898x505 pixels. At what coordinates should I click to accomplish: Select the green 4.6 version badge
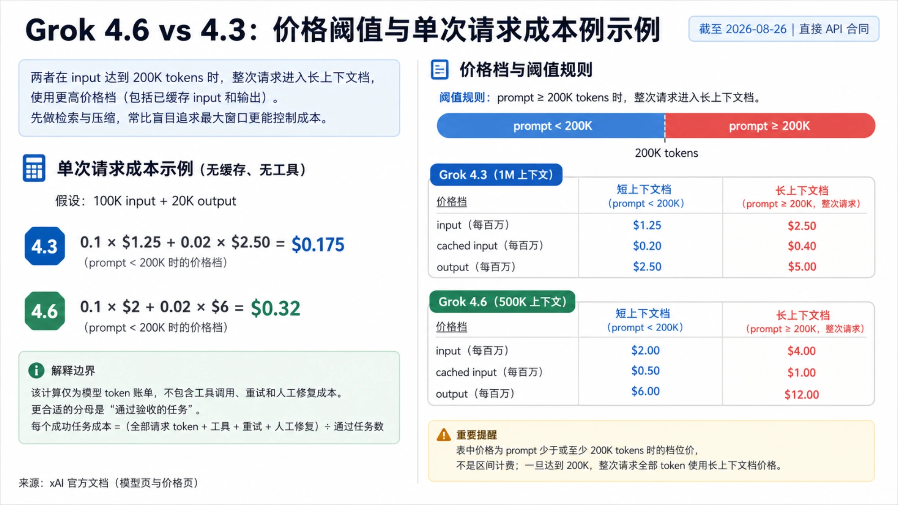coord(45,311)
